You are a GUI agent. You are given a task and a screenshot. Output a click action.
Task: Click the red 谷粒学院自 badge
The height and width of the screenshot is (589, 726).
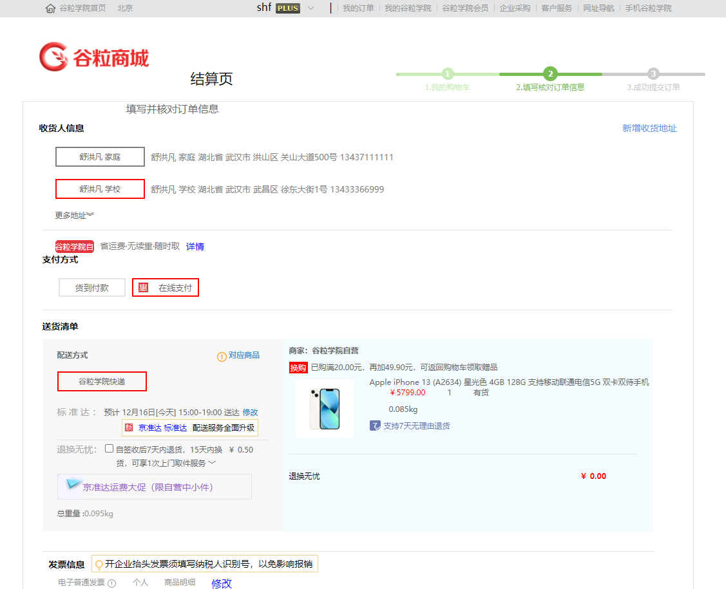click(75, 247)
